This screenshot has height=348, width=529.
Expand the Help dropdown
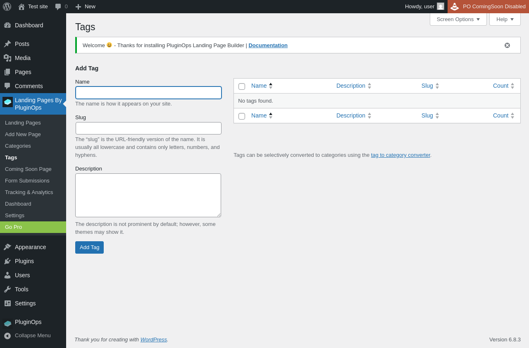click(x=505, y=19)
